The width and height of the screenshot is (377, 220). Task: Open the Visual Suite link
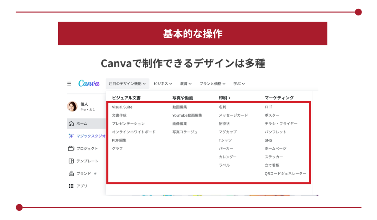[122, 107]
